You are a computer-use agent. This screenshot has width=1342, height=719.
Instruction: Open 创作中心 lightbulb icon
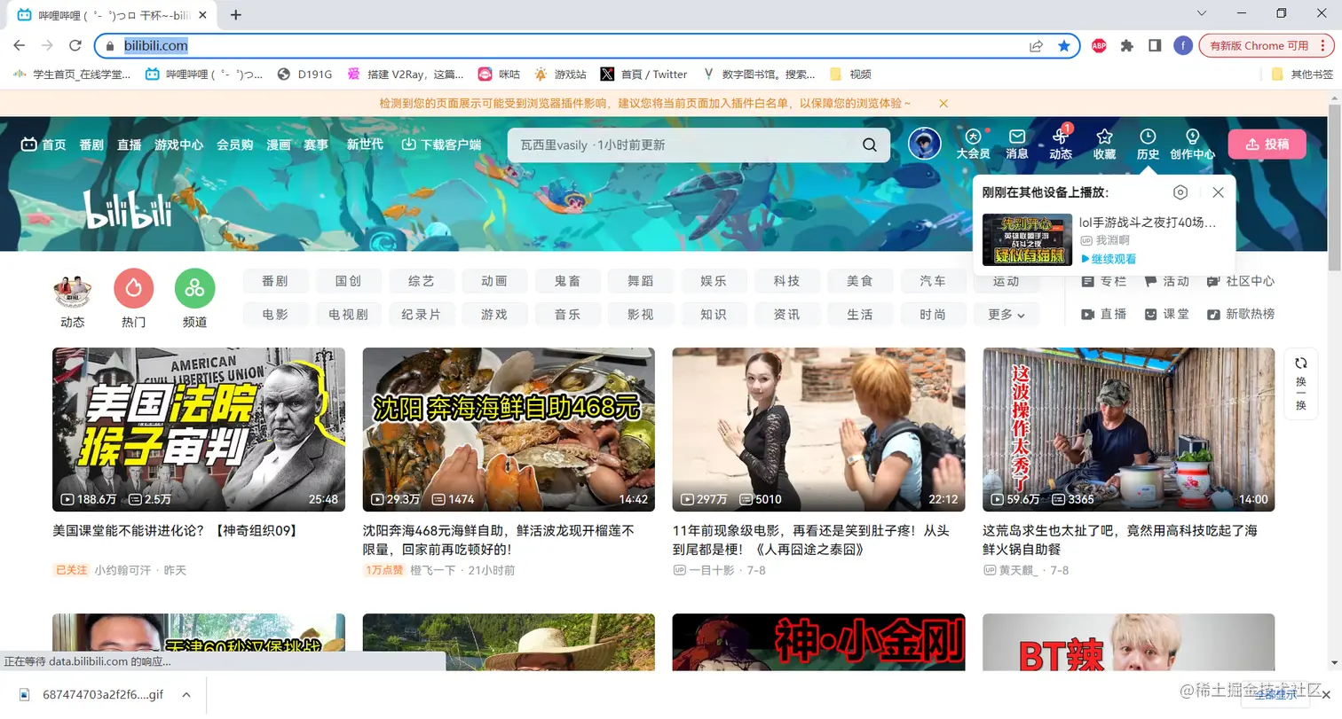(x=1192, y=145)
